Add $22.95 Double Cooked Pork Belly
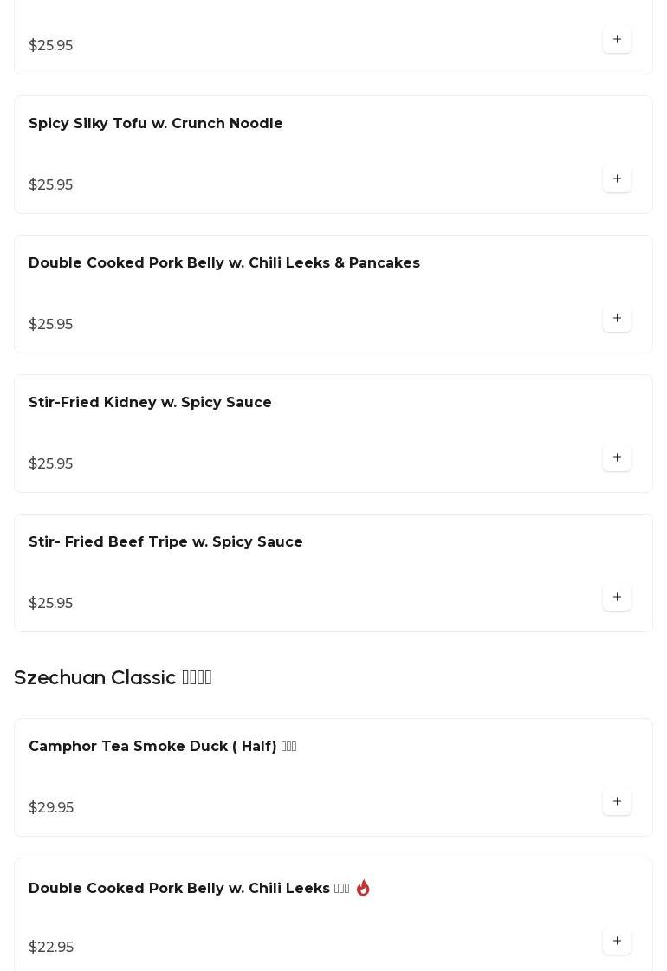 pyautogui.click(x=617, y=940)
